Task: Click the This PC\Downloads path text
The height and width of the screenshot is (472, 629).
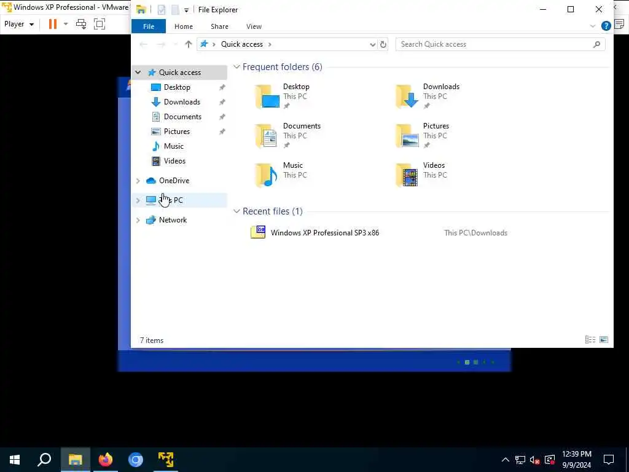Action: [476, 233]
